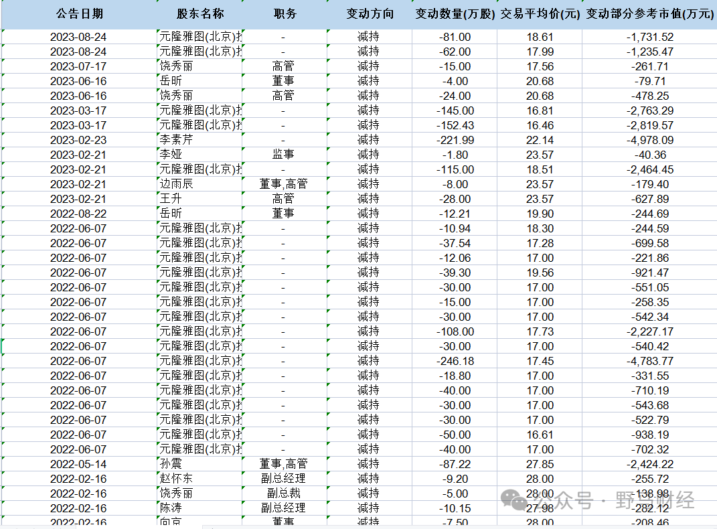Click market value cell -79.71
717x529 pixels.
point(650,81)
